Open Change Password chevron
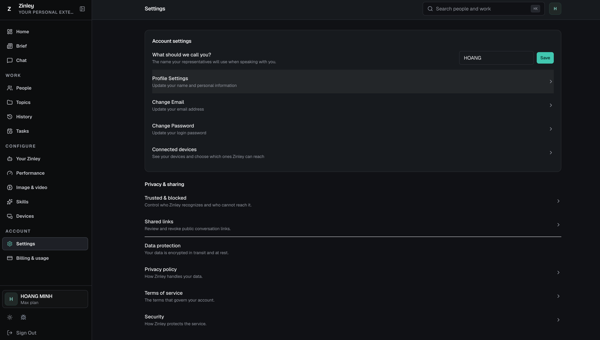This screenshot has height=340, width=600. [550, 129]
